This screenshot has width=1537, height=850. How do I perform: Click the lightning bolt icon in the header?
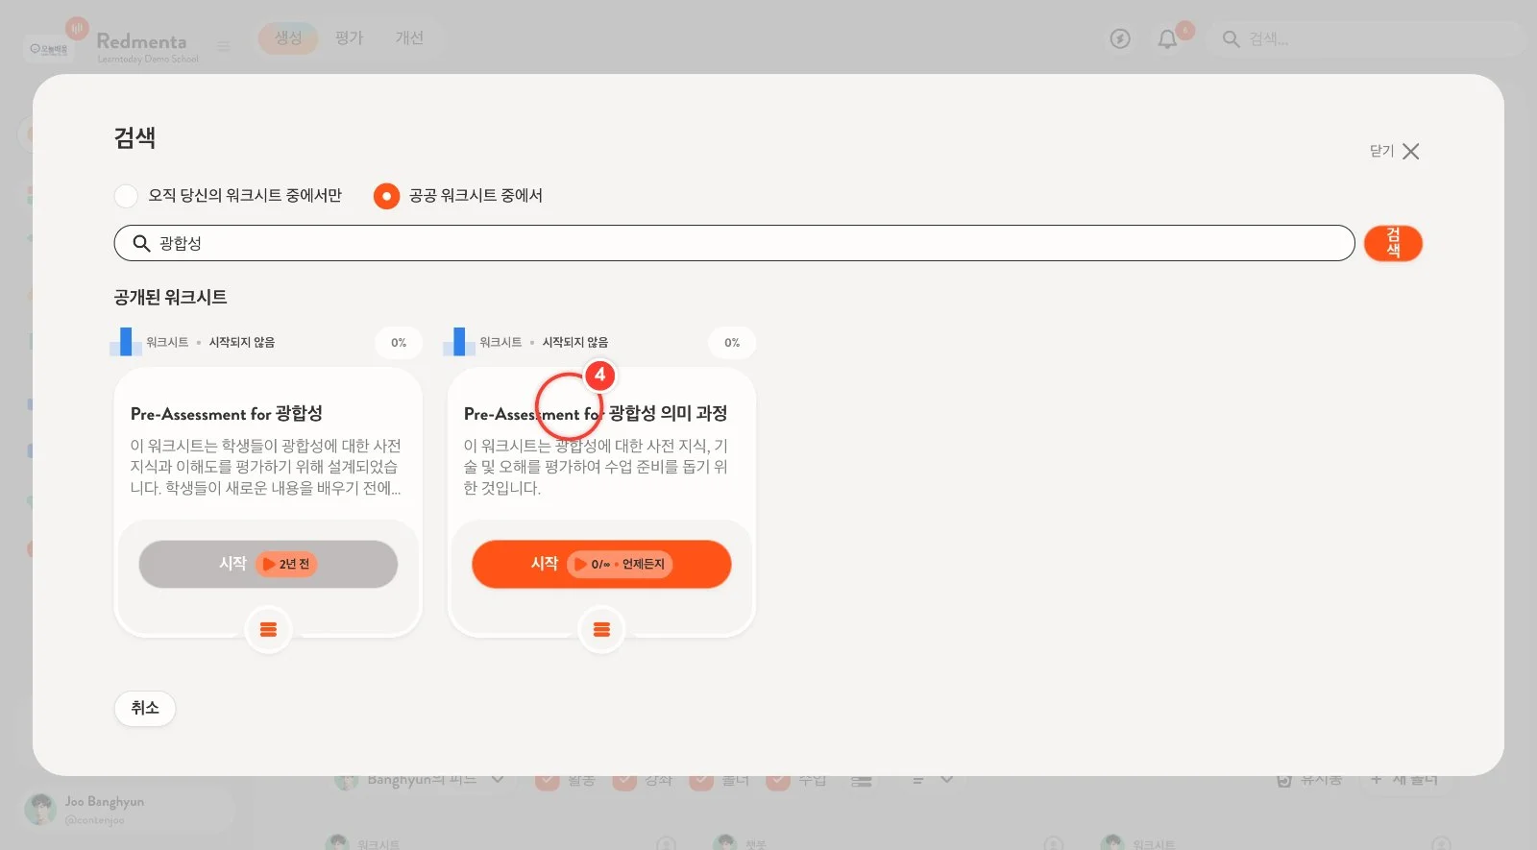[1120, 39]
